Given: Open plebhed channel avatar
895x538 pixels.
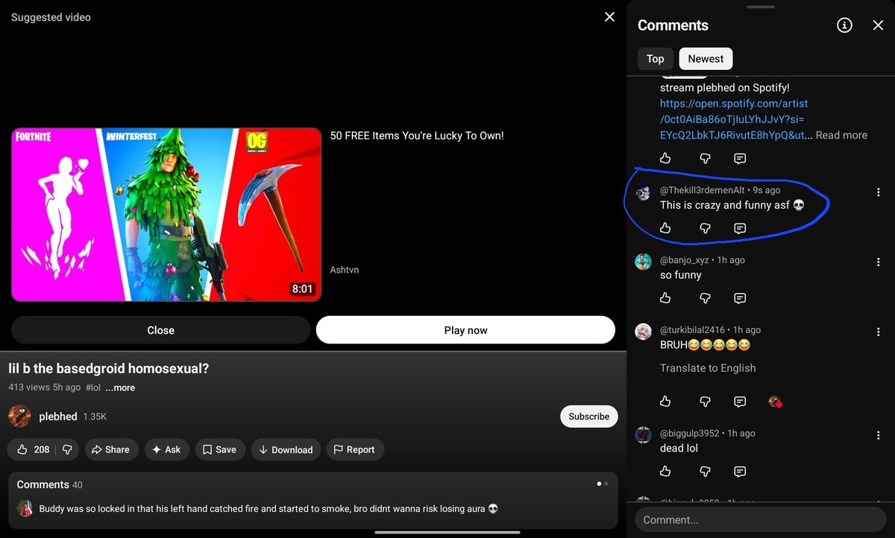Looking at the screenshot, I should coord(19,417).
